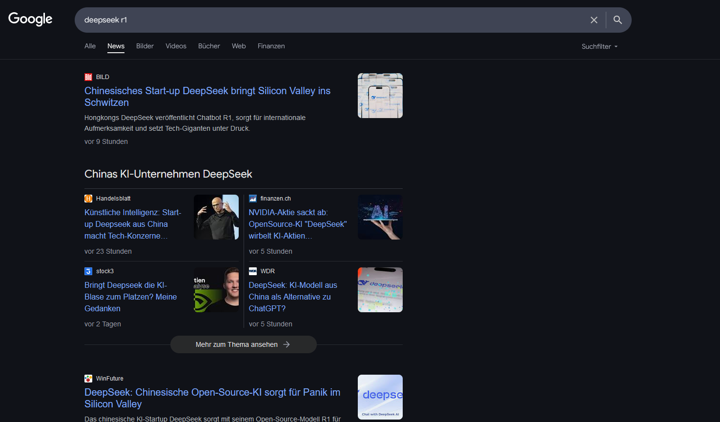This screenshot has height=422, width=720.
Task: Click the stock3 source name
Action: [105, 271]
